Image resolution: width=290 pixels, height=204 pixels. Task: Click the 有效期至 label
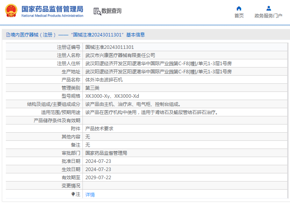[x=71, y=178]
